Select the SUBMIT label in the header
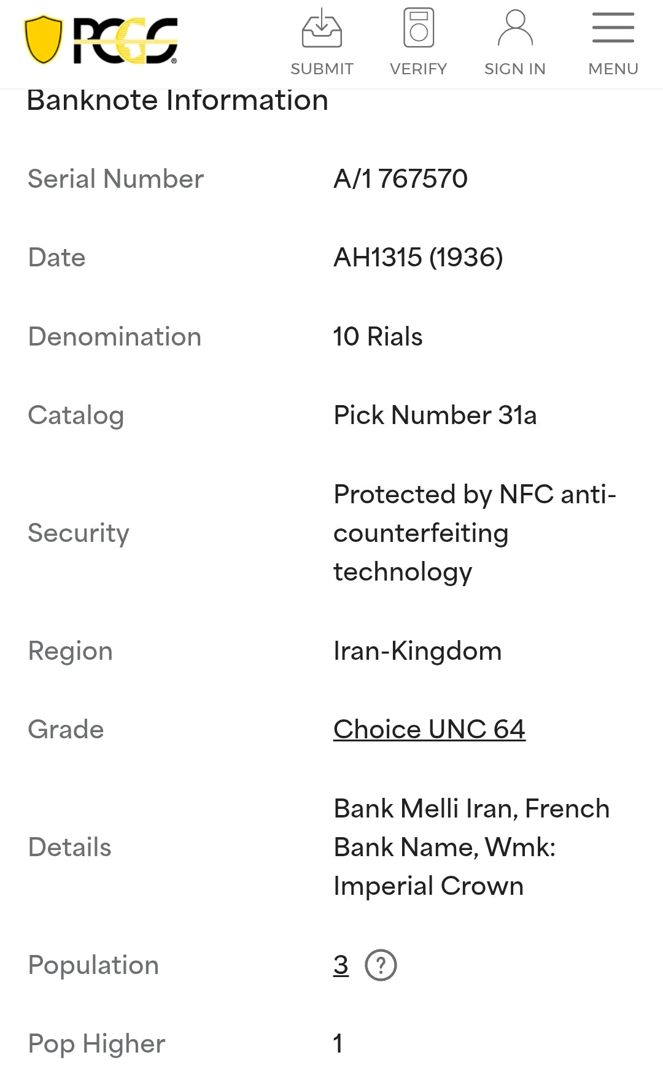The image size is (663, 1090). click(322, 69)
